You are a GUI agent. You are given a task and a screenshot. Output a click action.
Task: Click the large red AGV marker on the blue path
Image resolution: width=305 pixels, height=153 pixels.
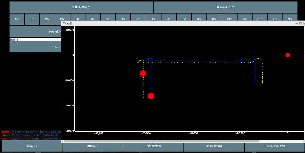point(151,96)
